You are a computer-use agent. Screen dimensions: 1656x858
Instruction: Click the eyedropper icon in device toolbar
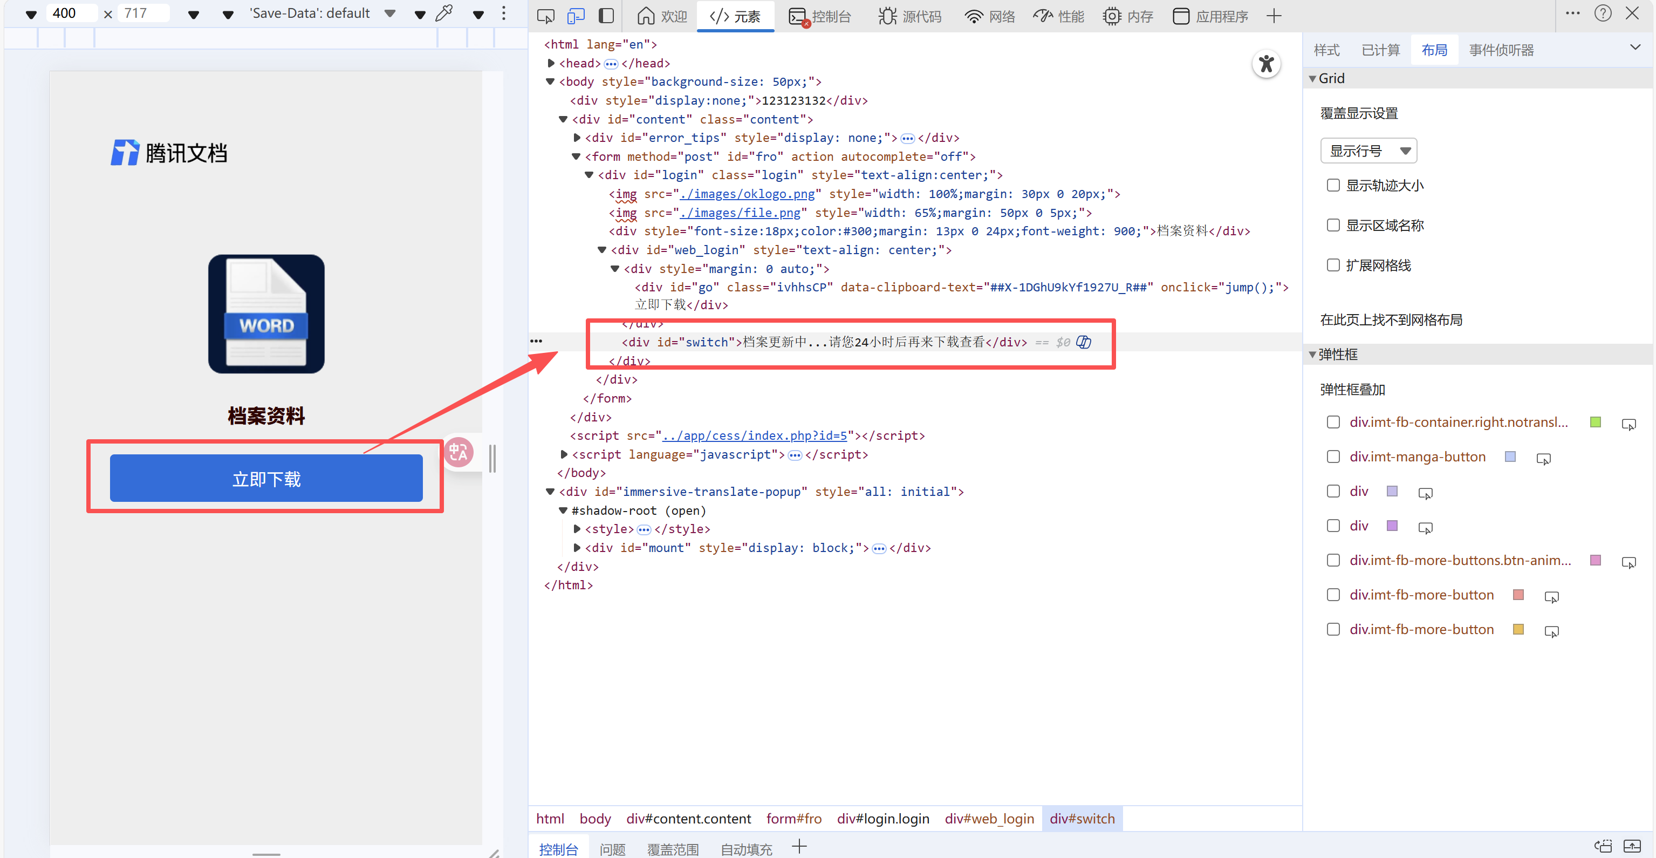coord(444,13)
